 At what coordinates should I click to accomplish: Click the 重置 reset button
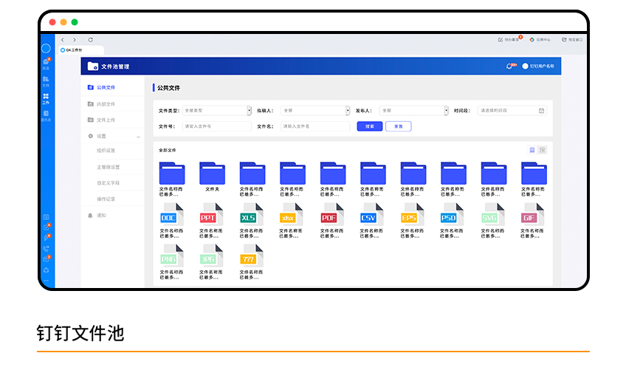398,126
